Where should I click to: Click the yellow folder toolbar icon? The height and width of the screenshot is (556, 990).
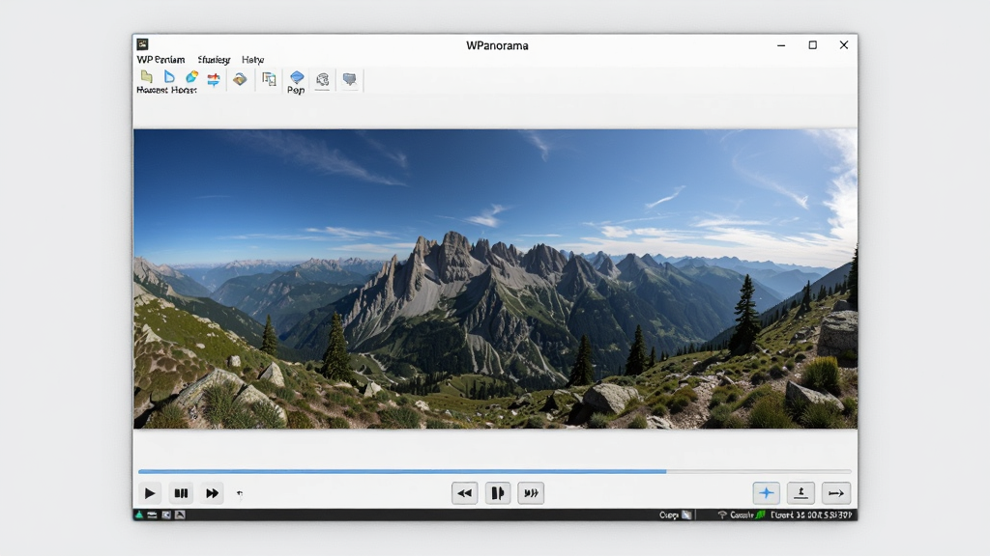coord(147,77)
